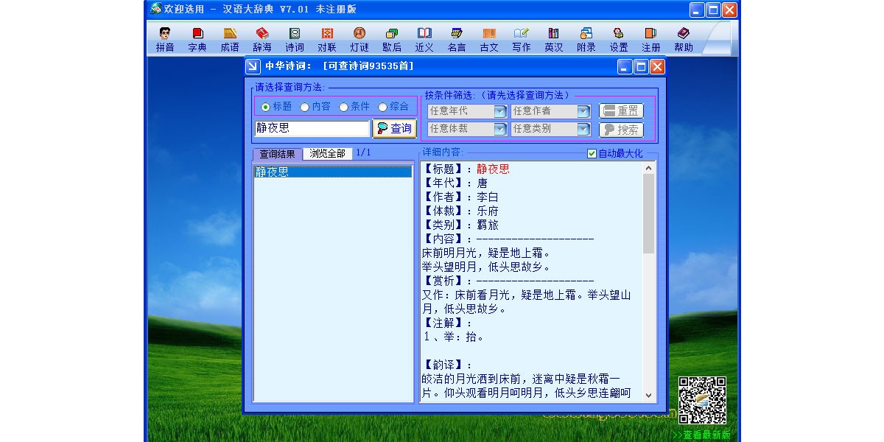Image resolution: width=884 pixels, height=442 pixels.
Task: Click the 查看最新版 link
Action: [x=702, y=435]
